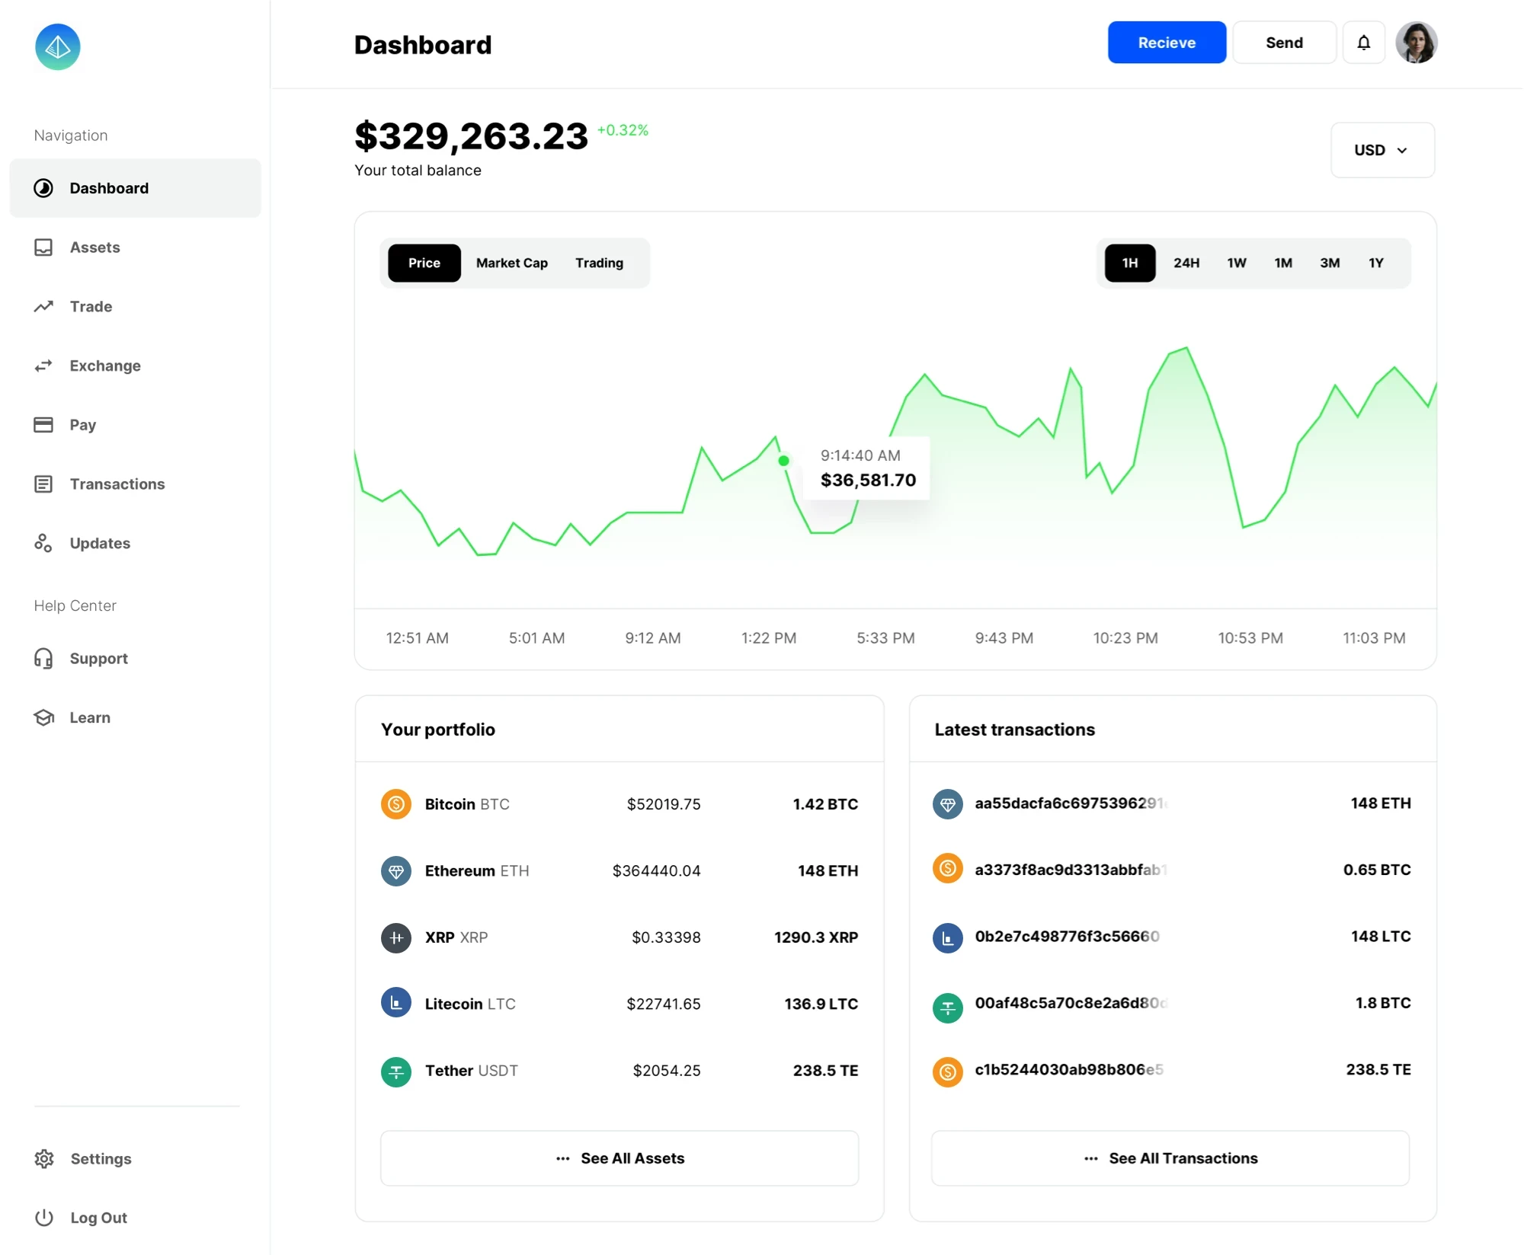This screenshot has width=1524, height=1255.
Task: Expand the See All Transactions list
Action: click(x=1171, y=1158)
